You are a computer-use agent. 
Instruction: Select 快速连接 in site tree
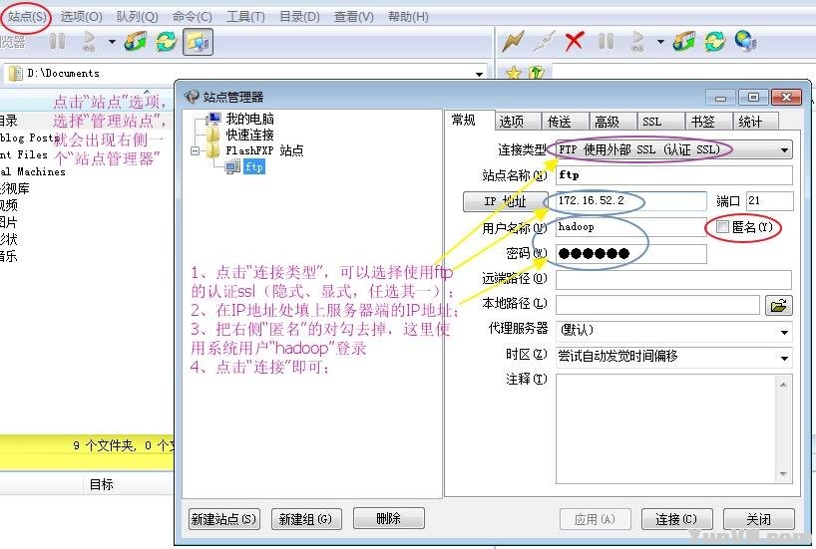pyautogui.click(x=249, y=136)
